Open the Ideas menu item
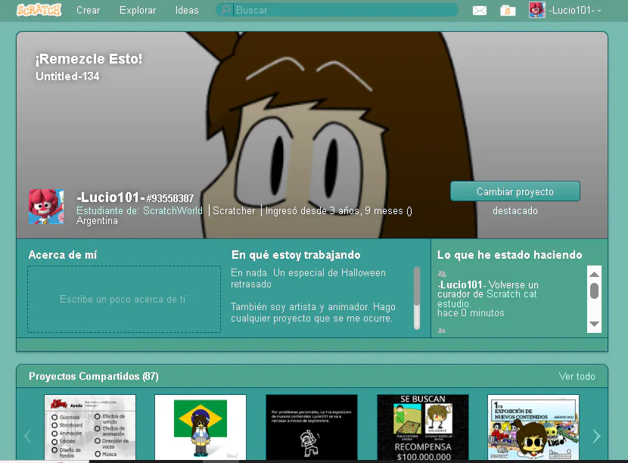Screen dimensions: 628x463 pos(187,10)
